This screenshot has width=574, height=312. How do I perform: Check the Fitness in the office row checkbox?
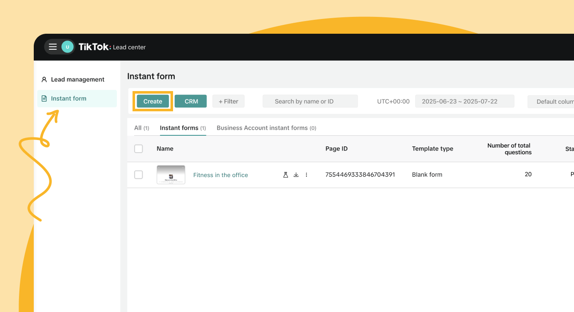coord(138,175)
